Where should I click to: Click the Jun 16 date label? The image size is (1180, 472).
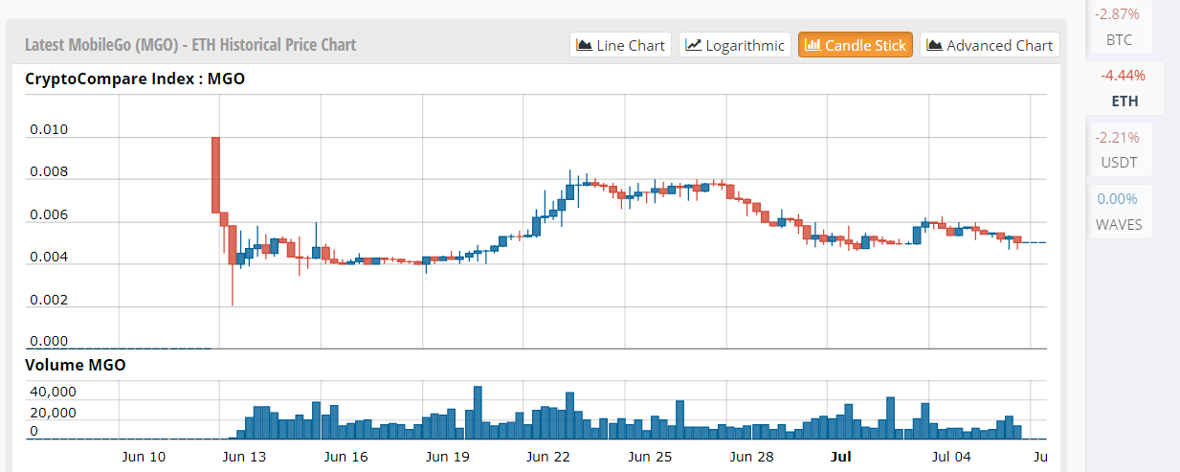[x=346, y=457]
